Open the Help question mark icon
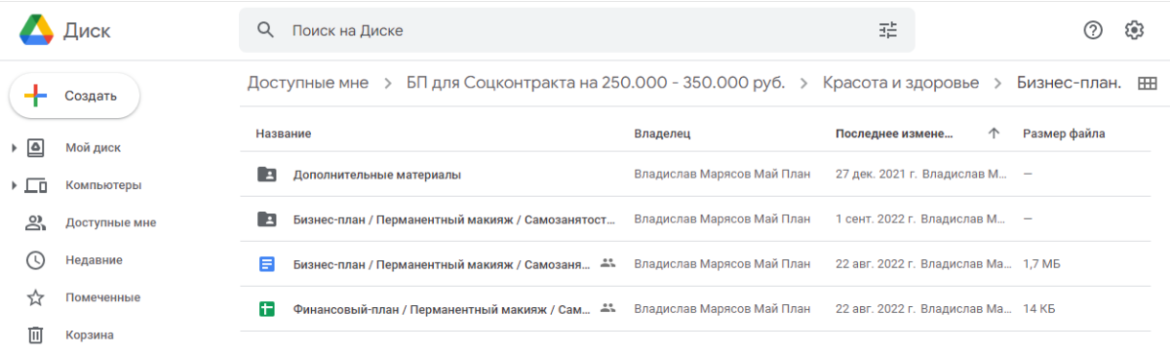Viewport: 1170px width, 353px height. [1093, 30]
